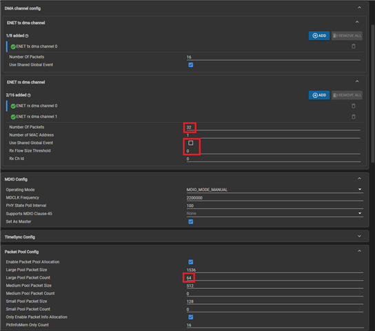
Task: Collapse MDIO Config section
Action: 359,179
